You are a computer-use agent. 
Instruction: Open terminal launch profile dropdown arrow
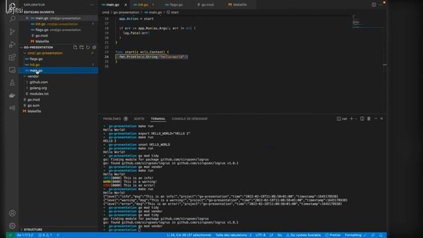point(356,119)
